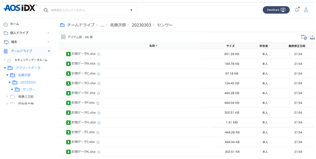Star the file 計測データC.xlsx

98,74
